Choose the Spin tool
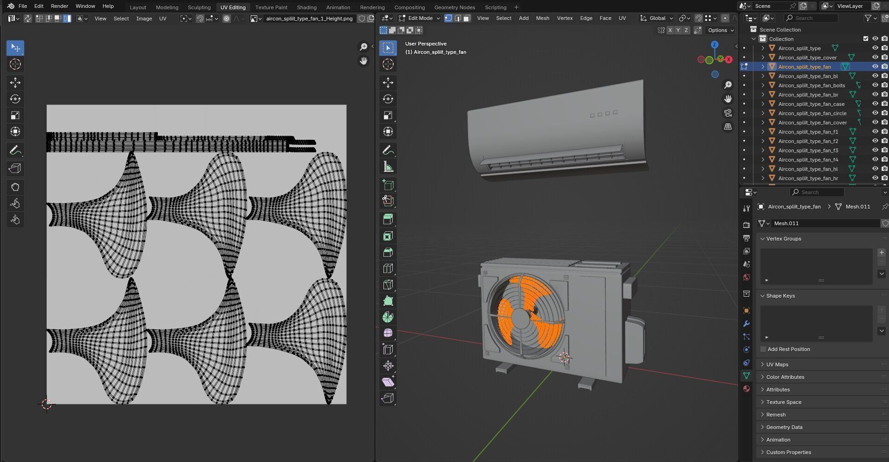The width and height of the screenshot is (889, 462). click(388, 317)
